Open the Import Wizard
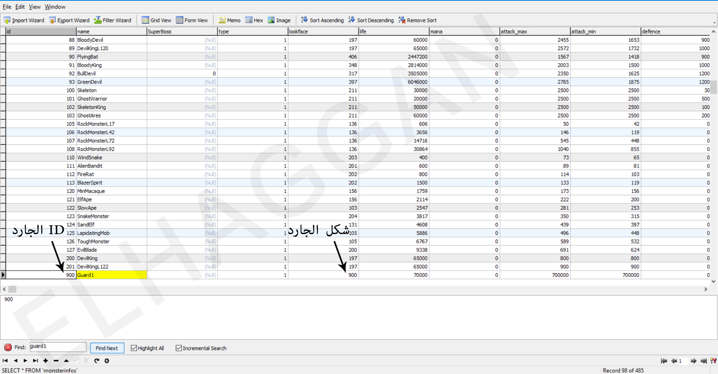 pyautogui.click(x=24, y=20)
